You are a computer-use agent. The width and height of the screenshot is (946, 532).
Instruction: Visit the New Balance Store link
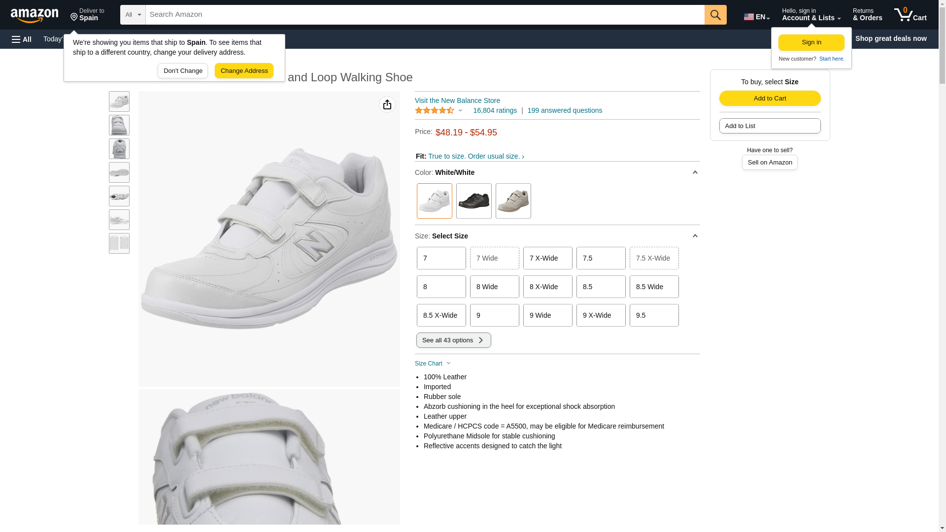point(457,100)
